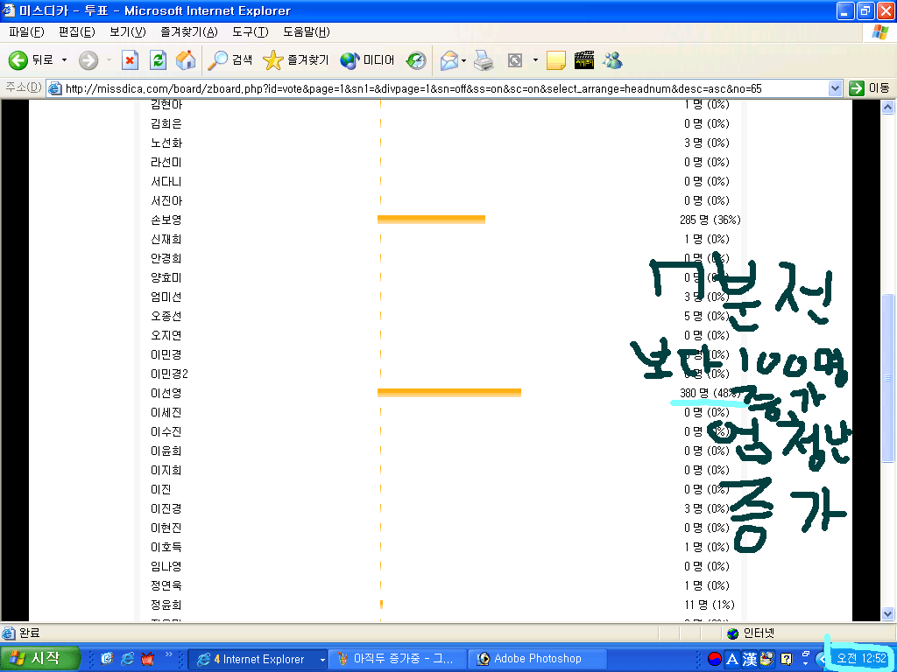Open the Favorites (즐겨찾기) pane
The height and width of the screenshot is (672, 897).
pos(296,60)
